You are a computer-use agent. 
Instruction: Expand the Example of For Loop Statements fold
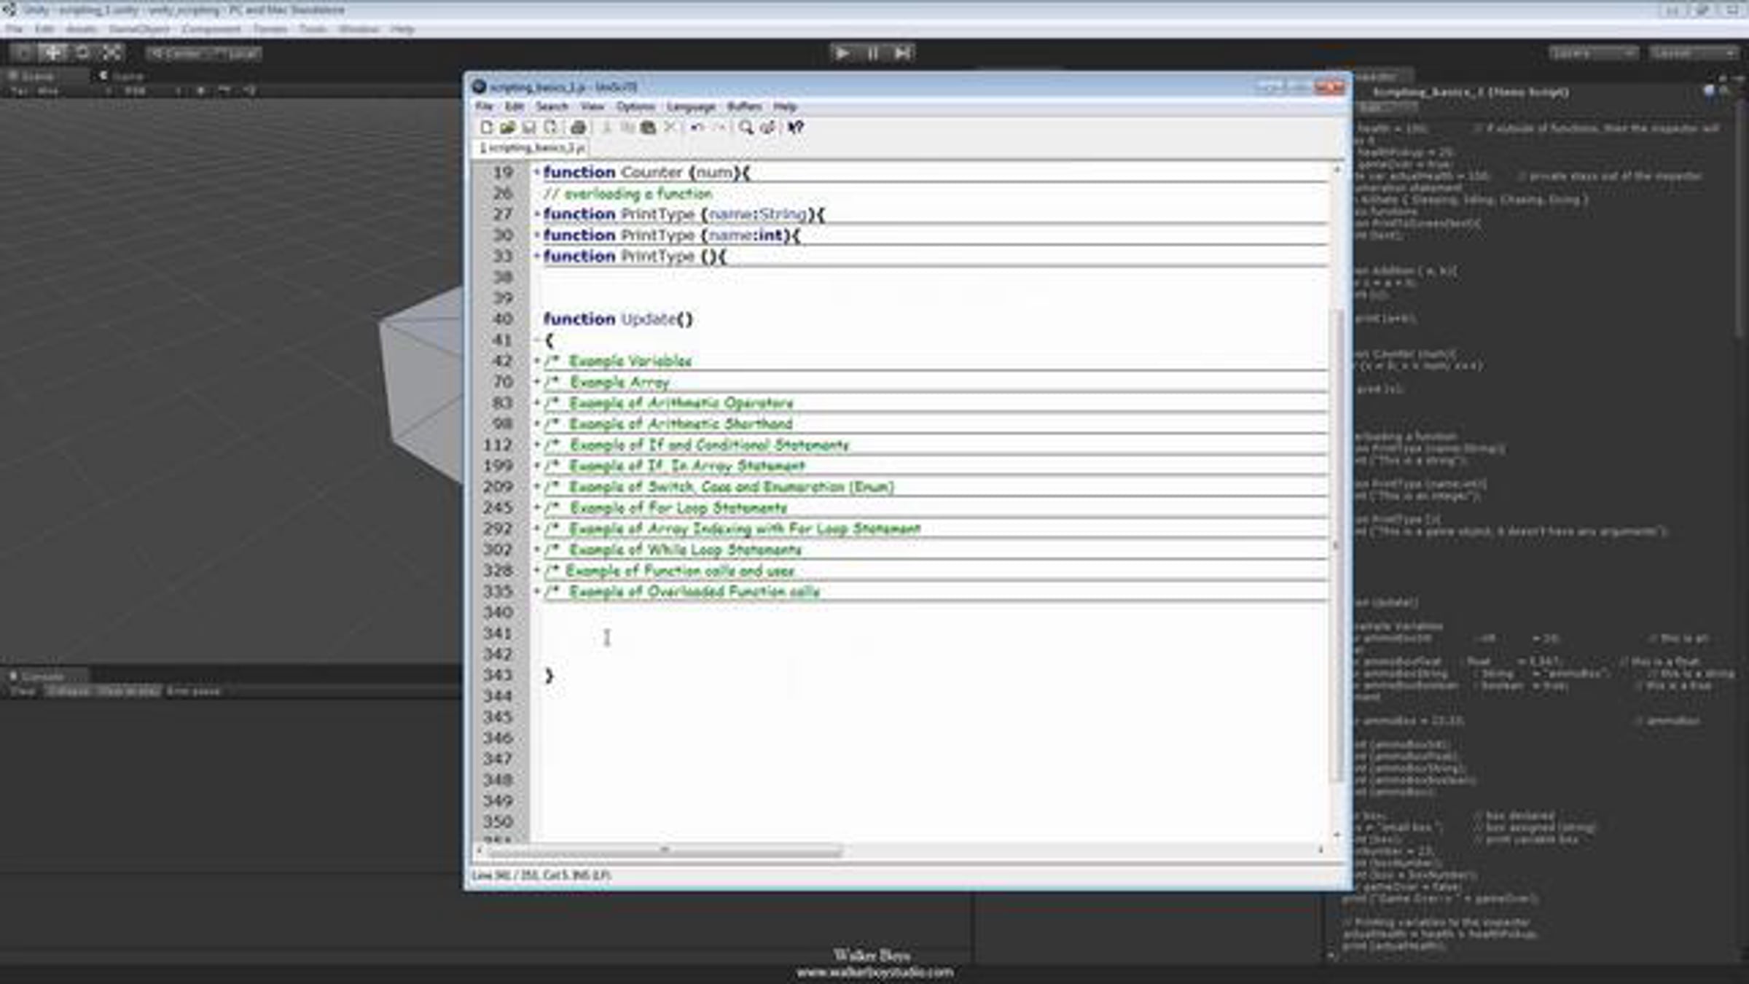coord(537,508)
